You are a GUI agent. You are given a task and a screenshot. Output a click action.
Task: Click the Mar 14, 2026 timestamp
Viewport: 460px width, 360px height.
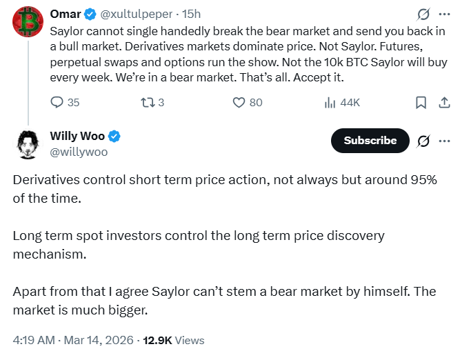[x=101, y=341]
